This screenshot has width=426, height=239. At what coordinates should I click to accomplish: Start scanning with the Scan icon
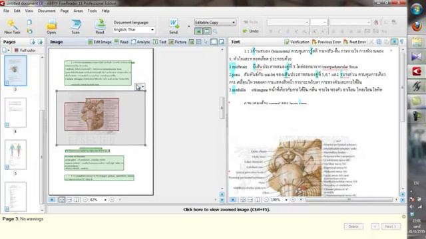75,25
